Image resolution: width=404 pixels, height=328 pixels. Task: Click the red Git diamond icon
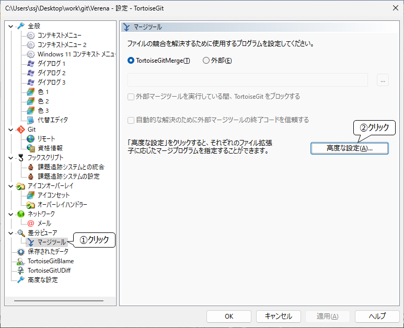[21, 130]
